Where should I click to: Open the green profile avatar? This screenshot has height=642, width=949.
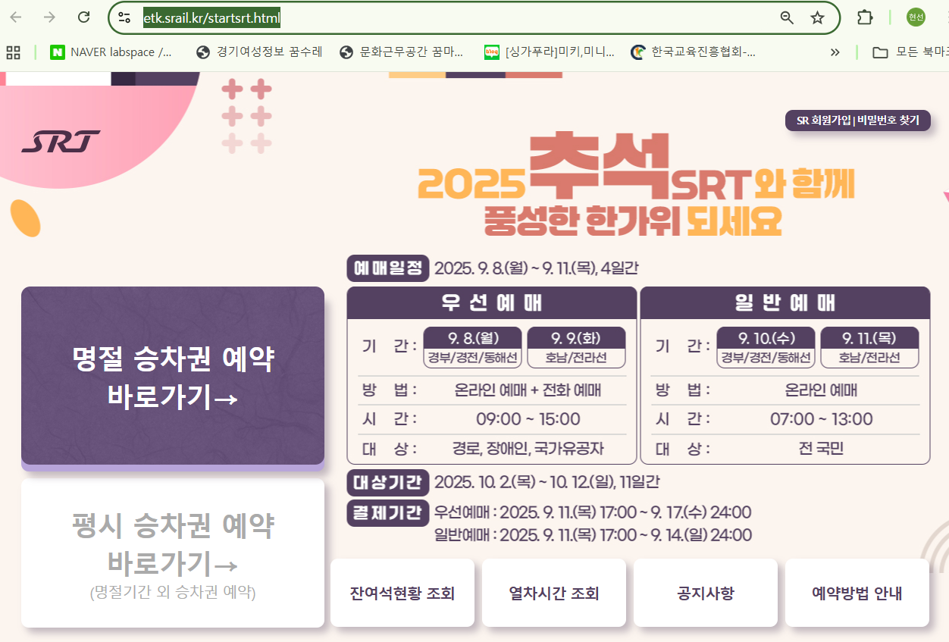916,17
